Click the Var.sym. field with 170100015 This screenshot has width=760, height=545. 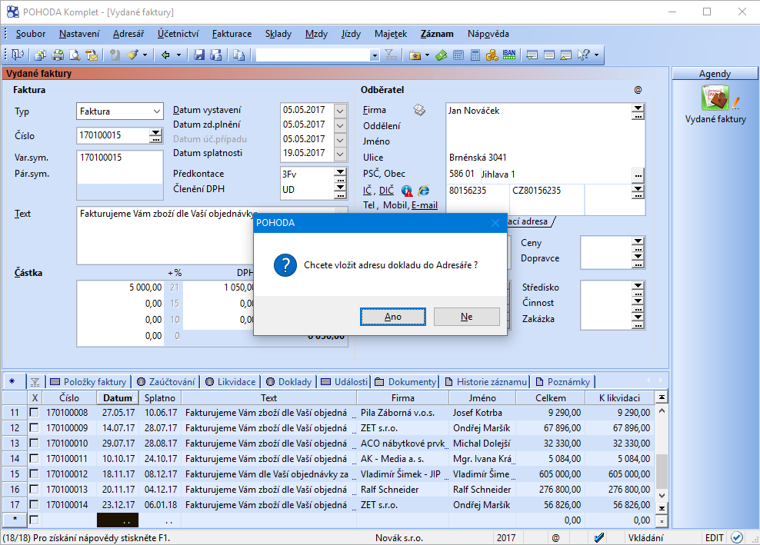120,158
